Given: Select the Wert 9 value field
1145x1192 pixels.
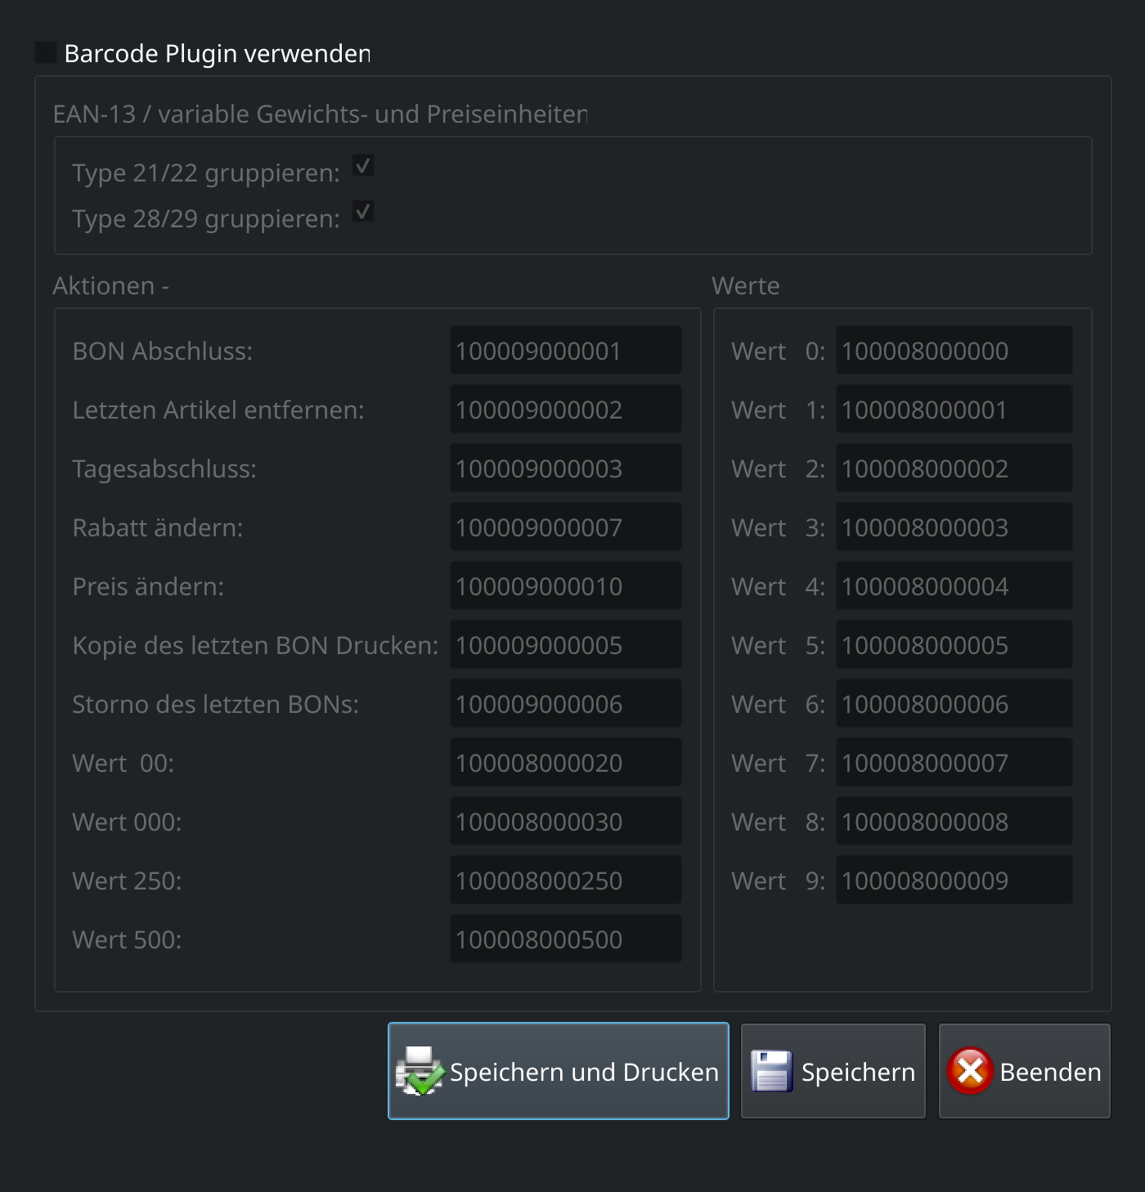Looking at the screenshot, I should coord(954,881).
